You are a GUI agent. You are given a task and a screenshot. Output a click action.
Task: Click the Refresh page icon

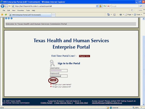pyautogui.click(x=105, y=6)
